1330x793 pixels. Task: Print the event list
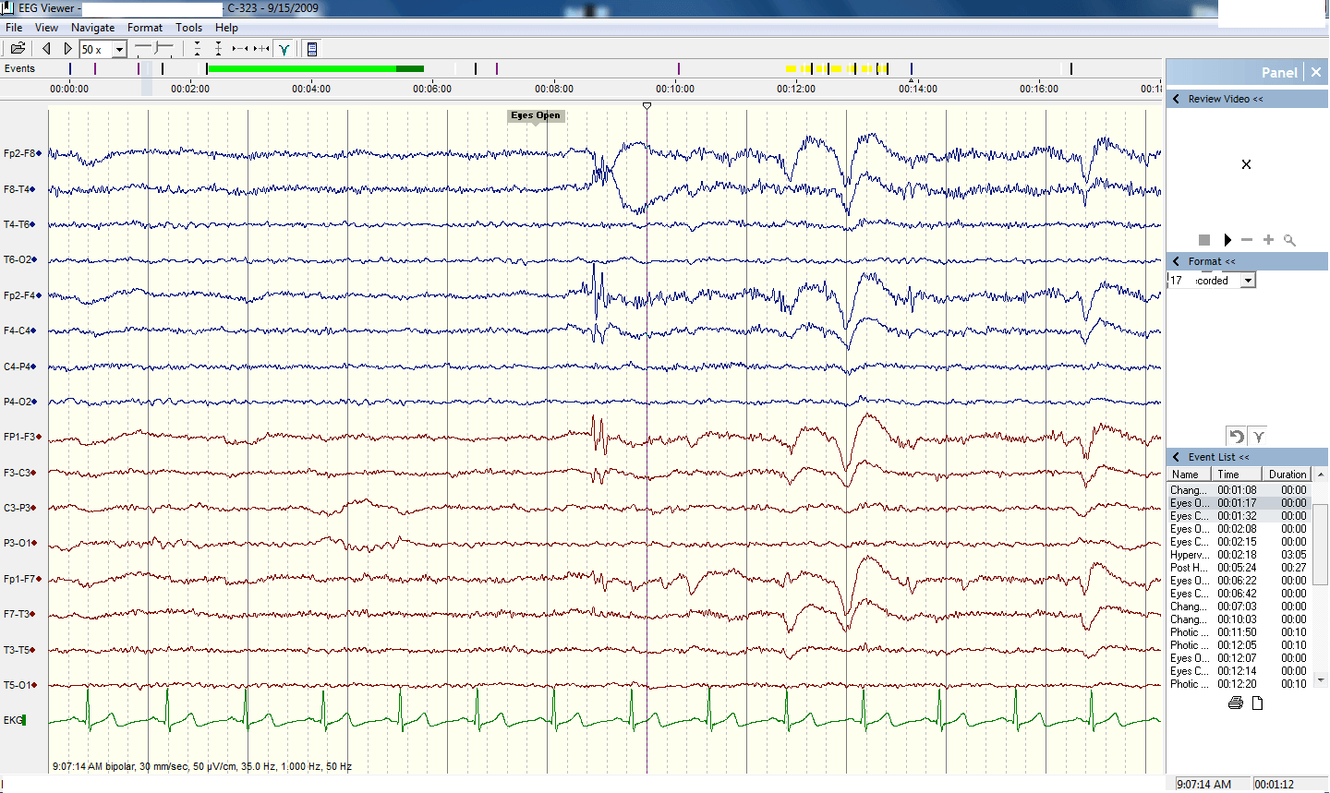pos(1235,703)
